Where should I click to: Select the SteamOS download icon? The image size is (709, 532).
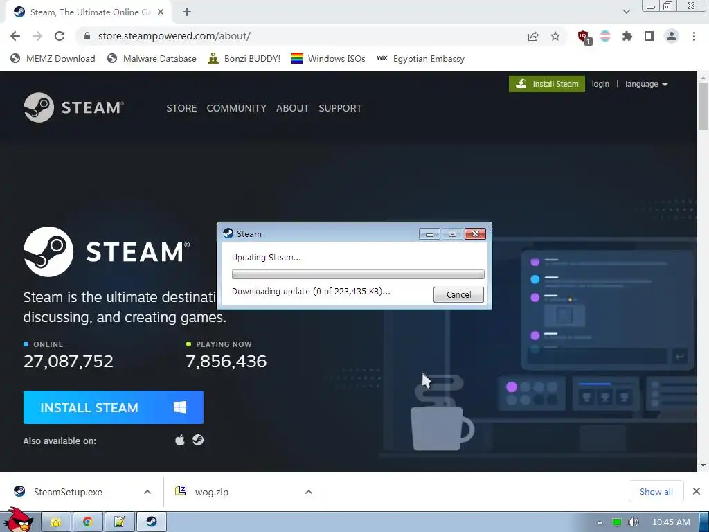198,440
